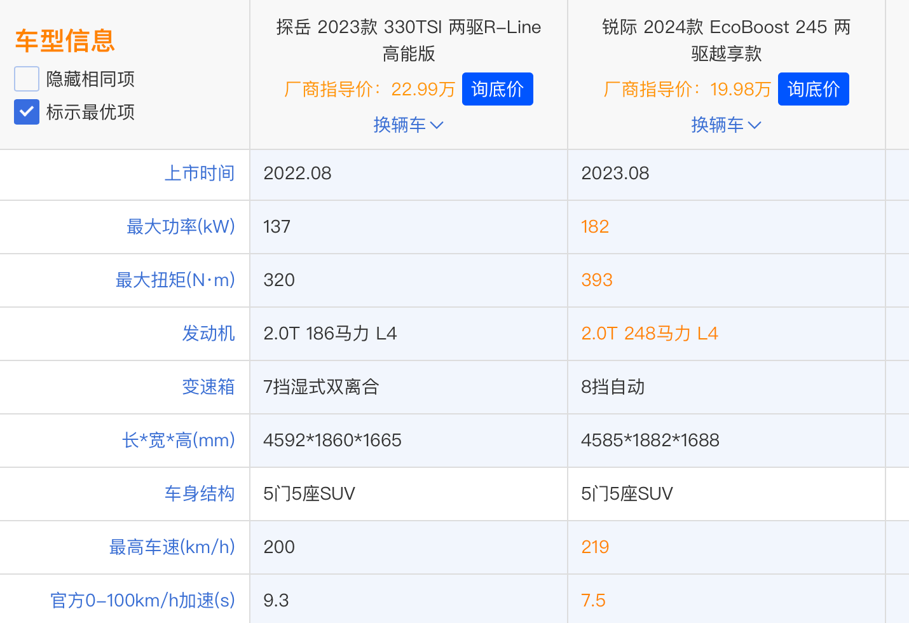Select the 发动机 row label
This screenshot has width=909, height=623.
pos(208,333)
